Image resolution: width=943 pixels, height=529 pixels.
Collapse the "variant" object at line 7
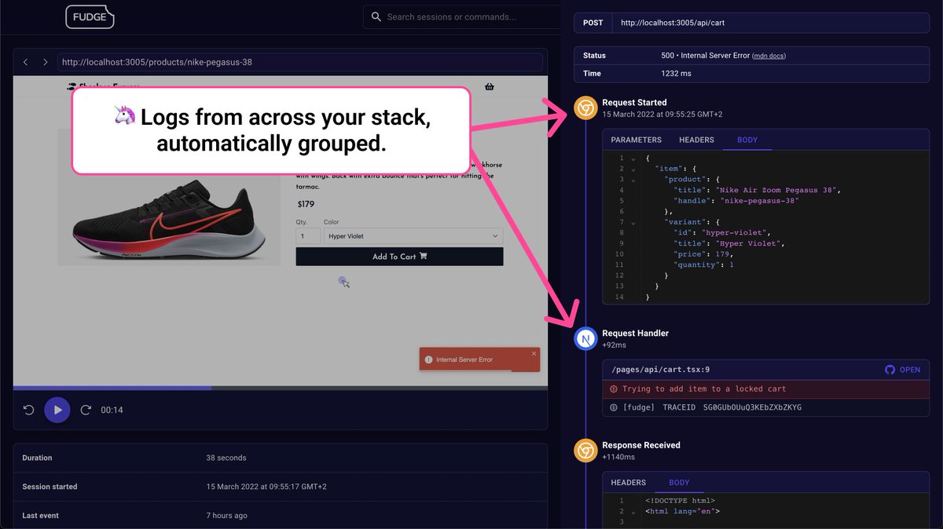click(633, 222)
